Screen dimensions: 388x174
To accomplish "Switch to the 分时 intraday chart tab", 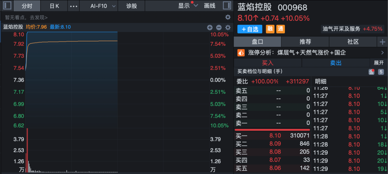I will click(27, 6).
